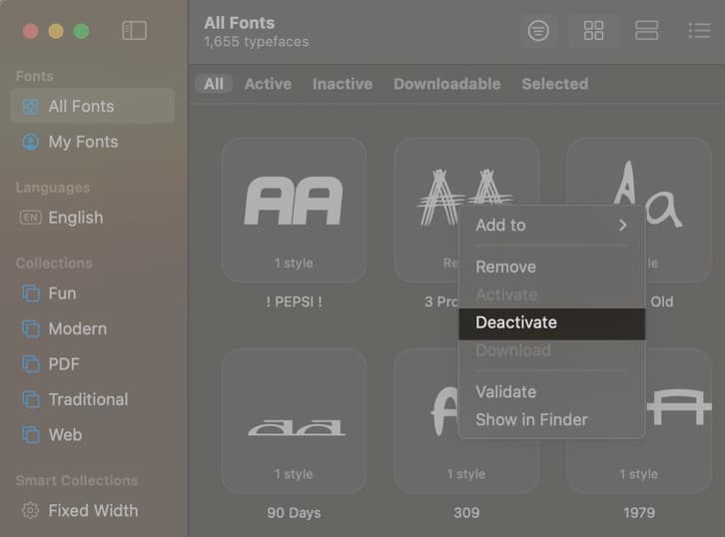Open the Fun collection
This screenshot has height=537, width=725.
93,293
